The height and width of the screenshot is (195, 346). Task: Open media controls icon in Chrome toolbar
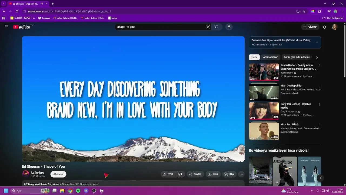(x=329, y=11)
